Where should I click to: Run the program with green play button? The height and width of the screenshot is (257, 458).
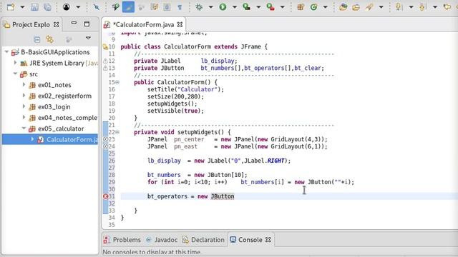click(223, 7)
